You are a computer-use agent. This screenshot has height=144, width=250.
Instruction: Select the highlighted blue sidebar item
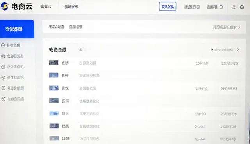(17, 29)
